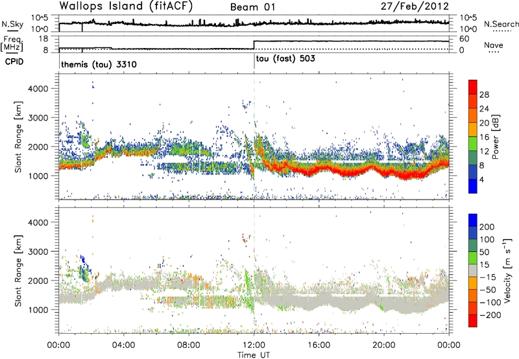The width and height of the screenshot is (519, 359).
Task: Click the "16:00" time tick label
Action: 319,345
